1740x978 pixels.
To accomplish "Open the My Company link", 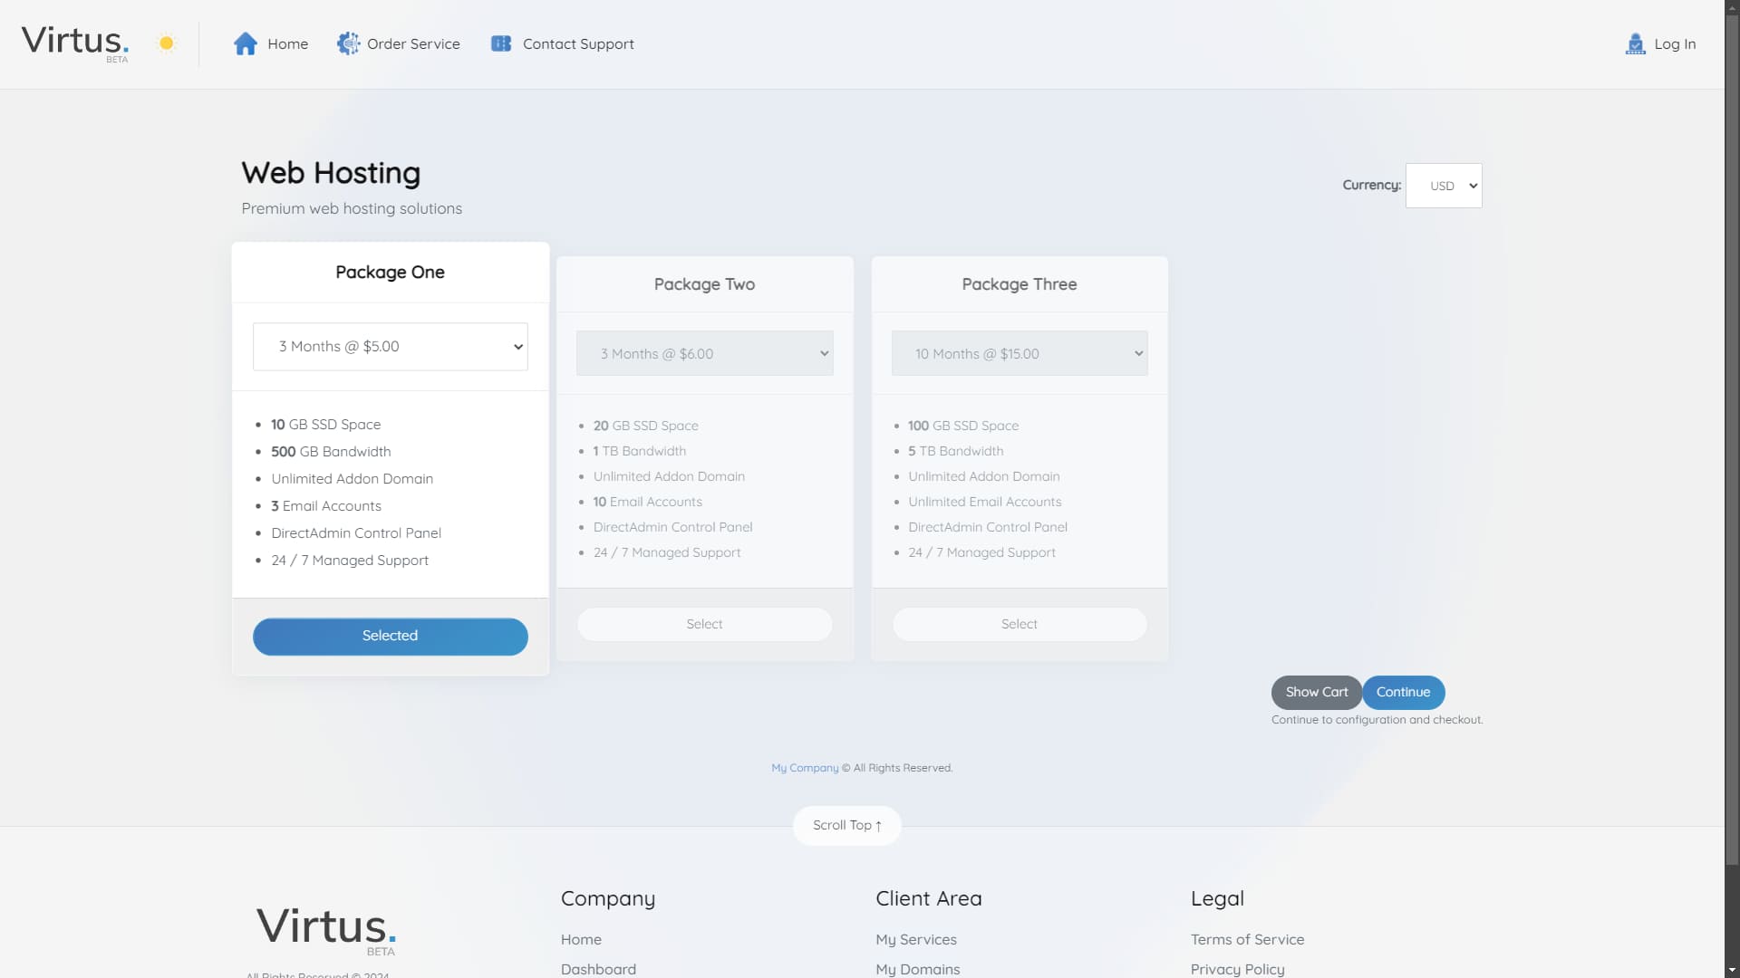I will click(805, 768).
